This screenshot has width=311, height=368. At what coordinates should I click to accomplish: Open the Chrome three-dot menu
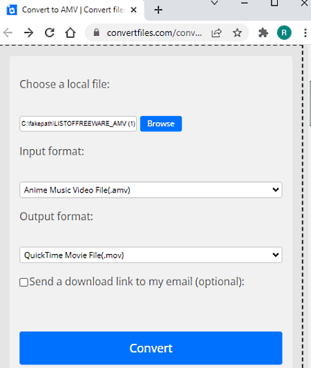pos(305,33)
